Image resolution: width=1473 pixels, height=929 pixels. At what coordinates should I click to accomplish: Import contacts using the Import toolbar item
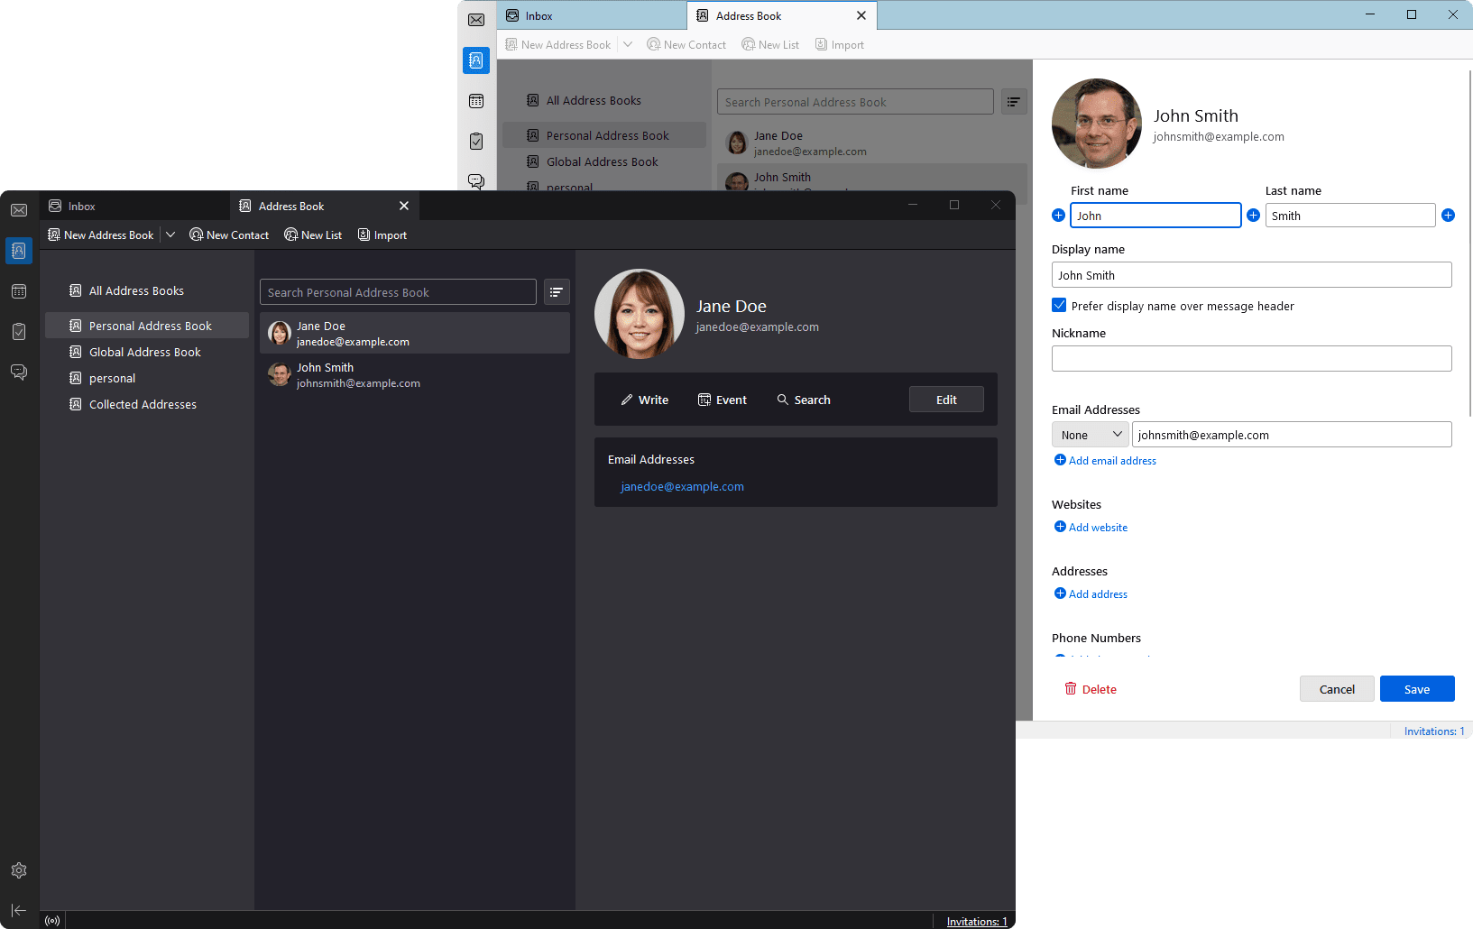[382, 235]
